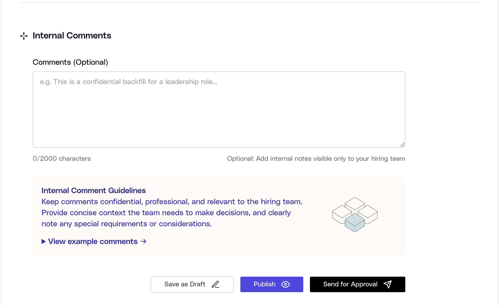Click the stacked cubes illustration in the guidelines box

pos(355,214)
